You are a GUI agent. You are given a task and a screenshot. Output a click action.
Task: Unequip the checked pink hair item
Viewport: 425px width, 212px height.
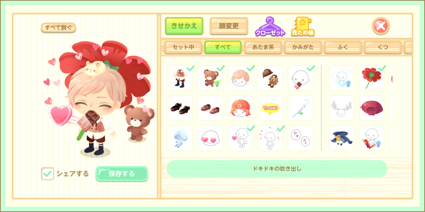[240, 78]
